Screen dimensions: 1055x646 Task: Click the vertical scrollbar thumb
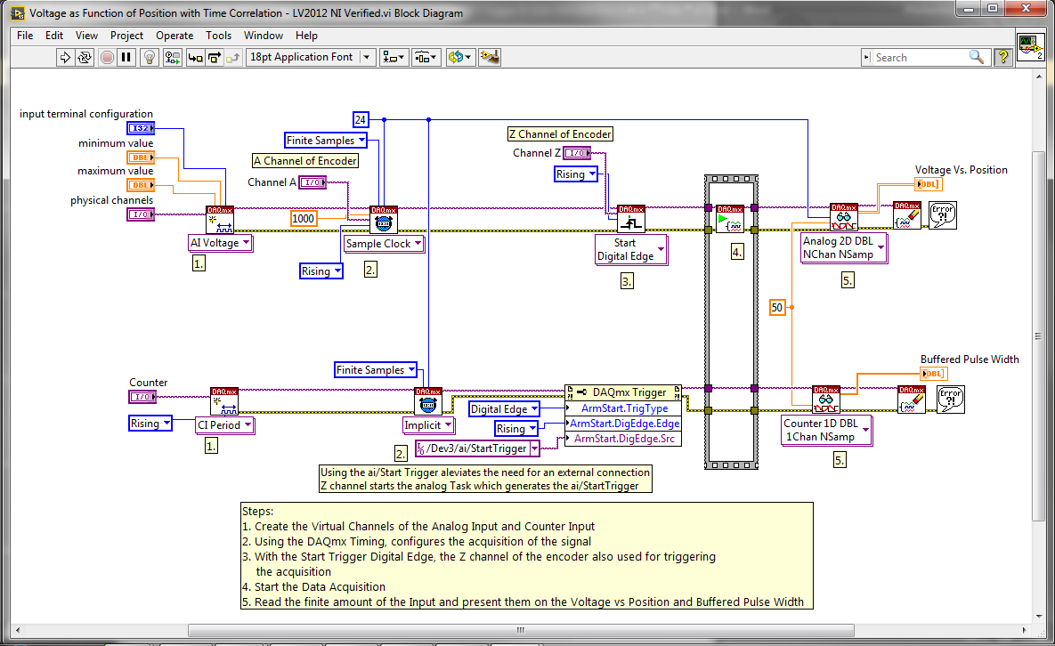click(x=1038, y=336)
